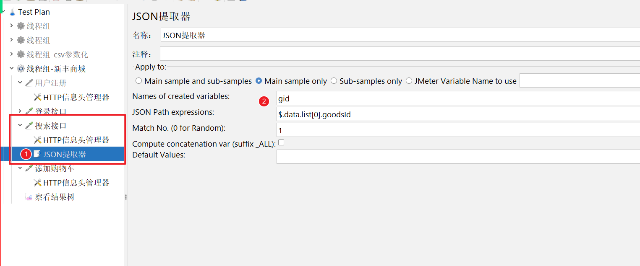Viewport: 640px width, 266px height.
Task: Select the gear icon of 线程组-csv参数化
Action: pyautogui.click(x=21, y=54)
